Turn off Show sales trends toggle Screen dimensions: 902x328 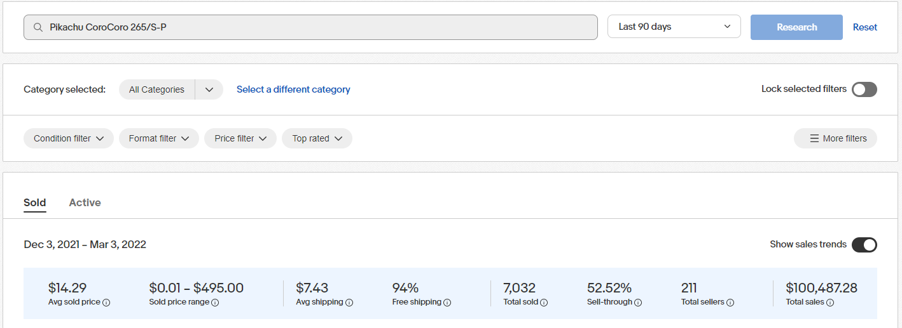point(864,245)
